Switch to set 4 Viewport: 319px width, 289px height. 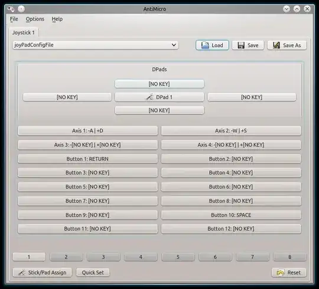pyautogui.click(x=141, y=257)
